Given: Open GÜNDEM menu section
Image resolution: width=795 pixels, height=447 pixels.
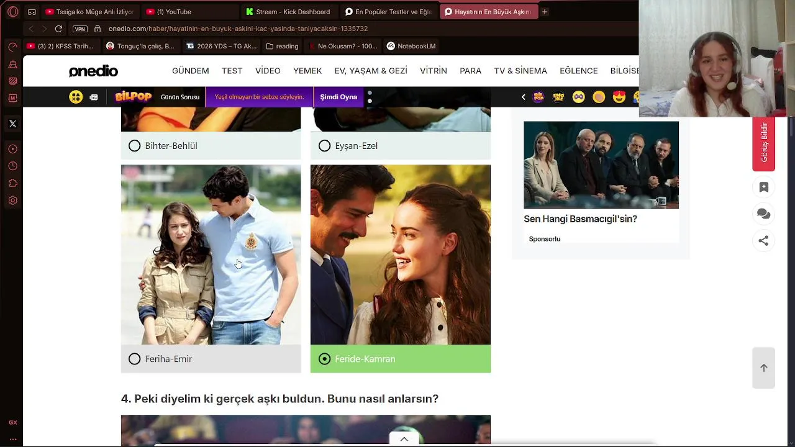Looking at the screenshot, I should [x=190, y=71].
